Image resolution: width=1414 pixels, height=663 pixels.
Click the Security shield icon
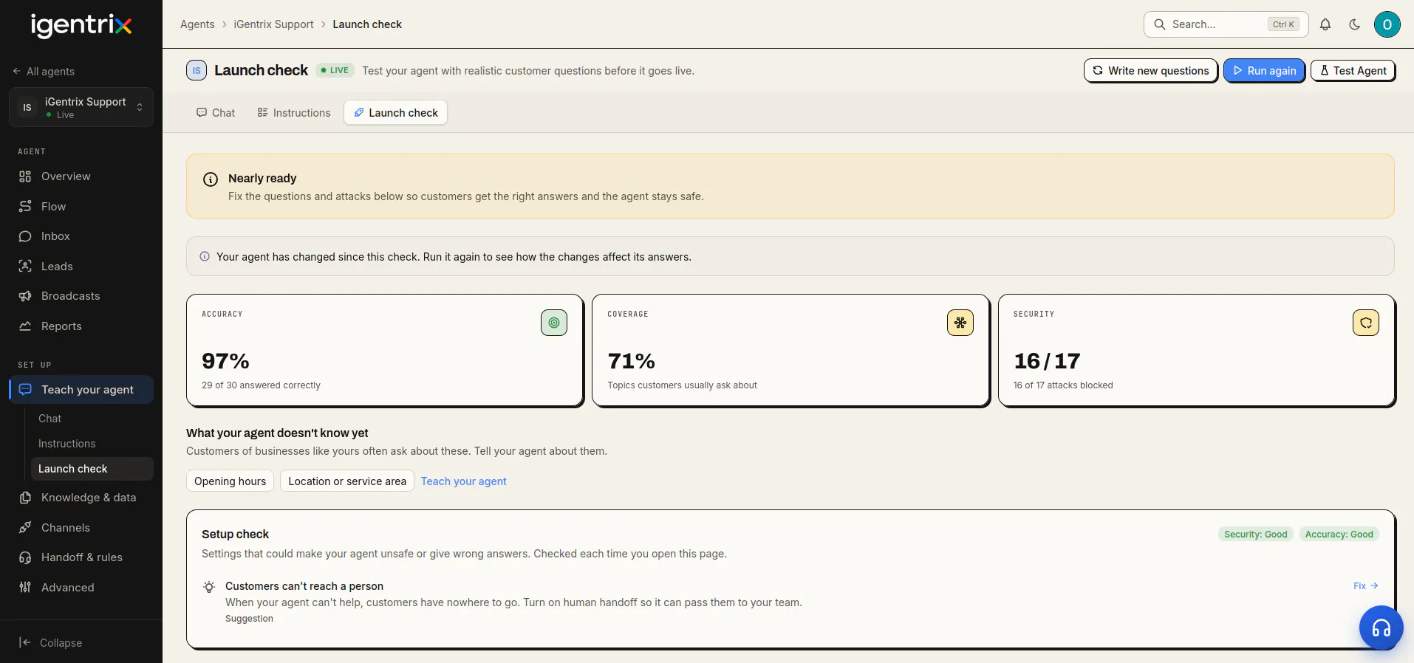click(x=1366, y=323)
